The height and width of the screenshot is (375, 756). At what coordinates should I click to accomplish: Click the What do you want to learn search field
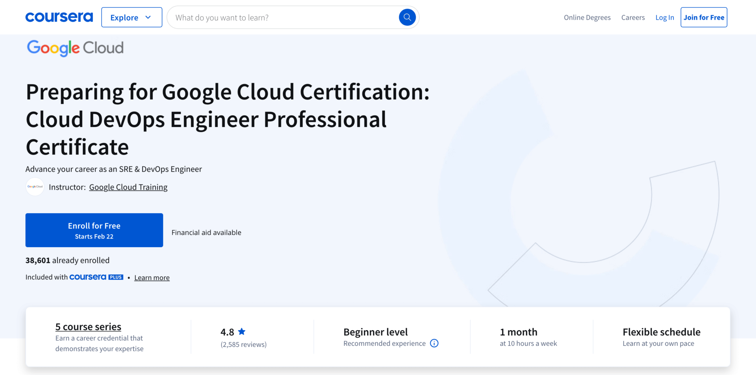pyautogui.click(x=276, y=17)
